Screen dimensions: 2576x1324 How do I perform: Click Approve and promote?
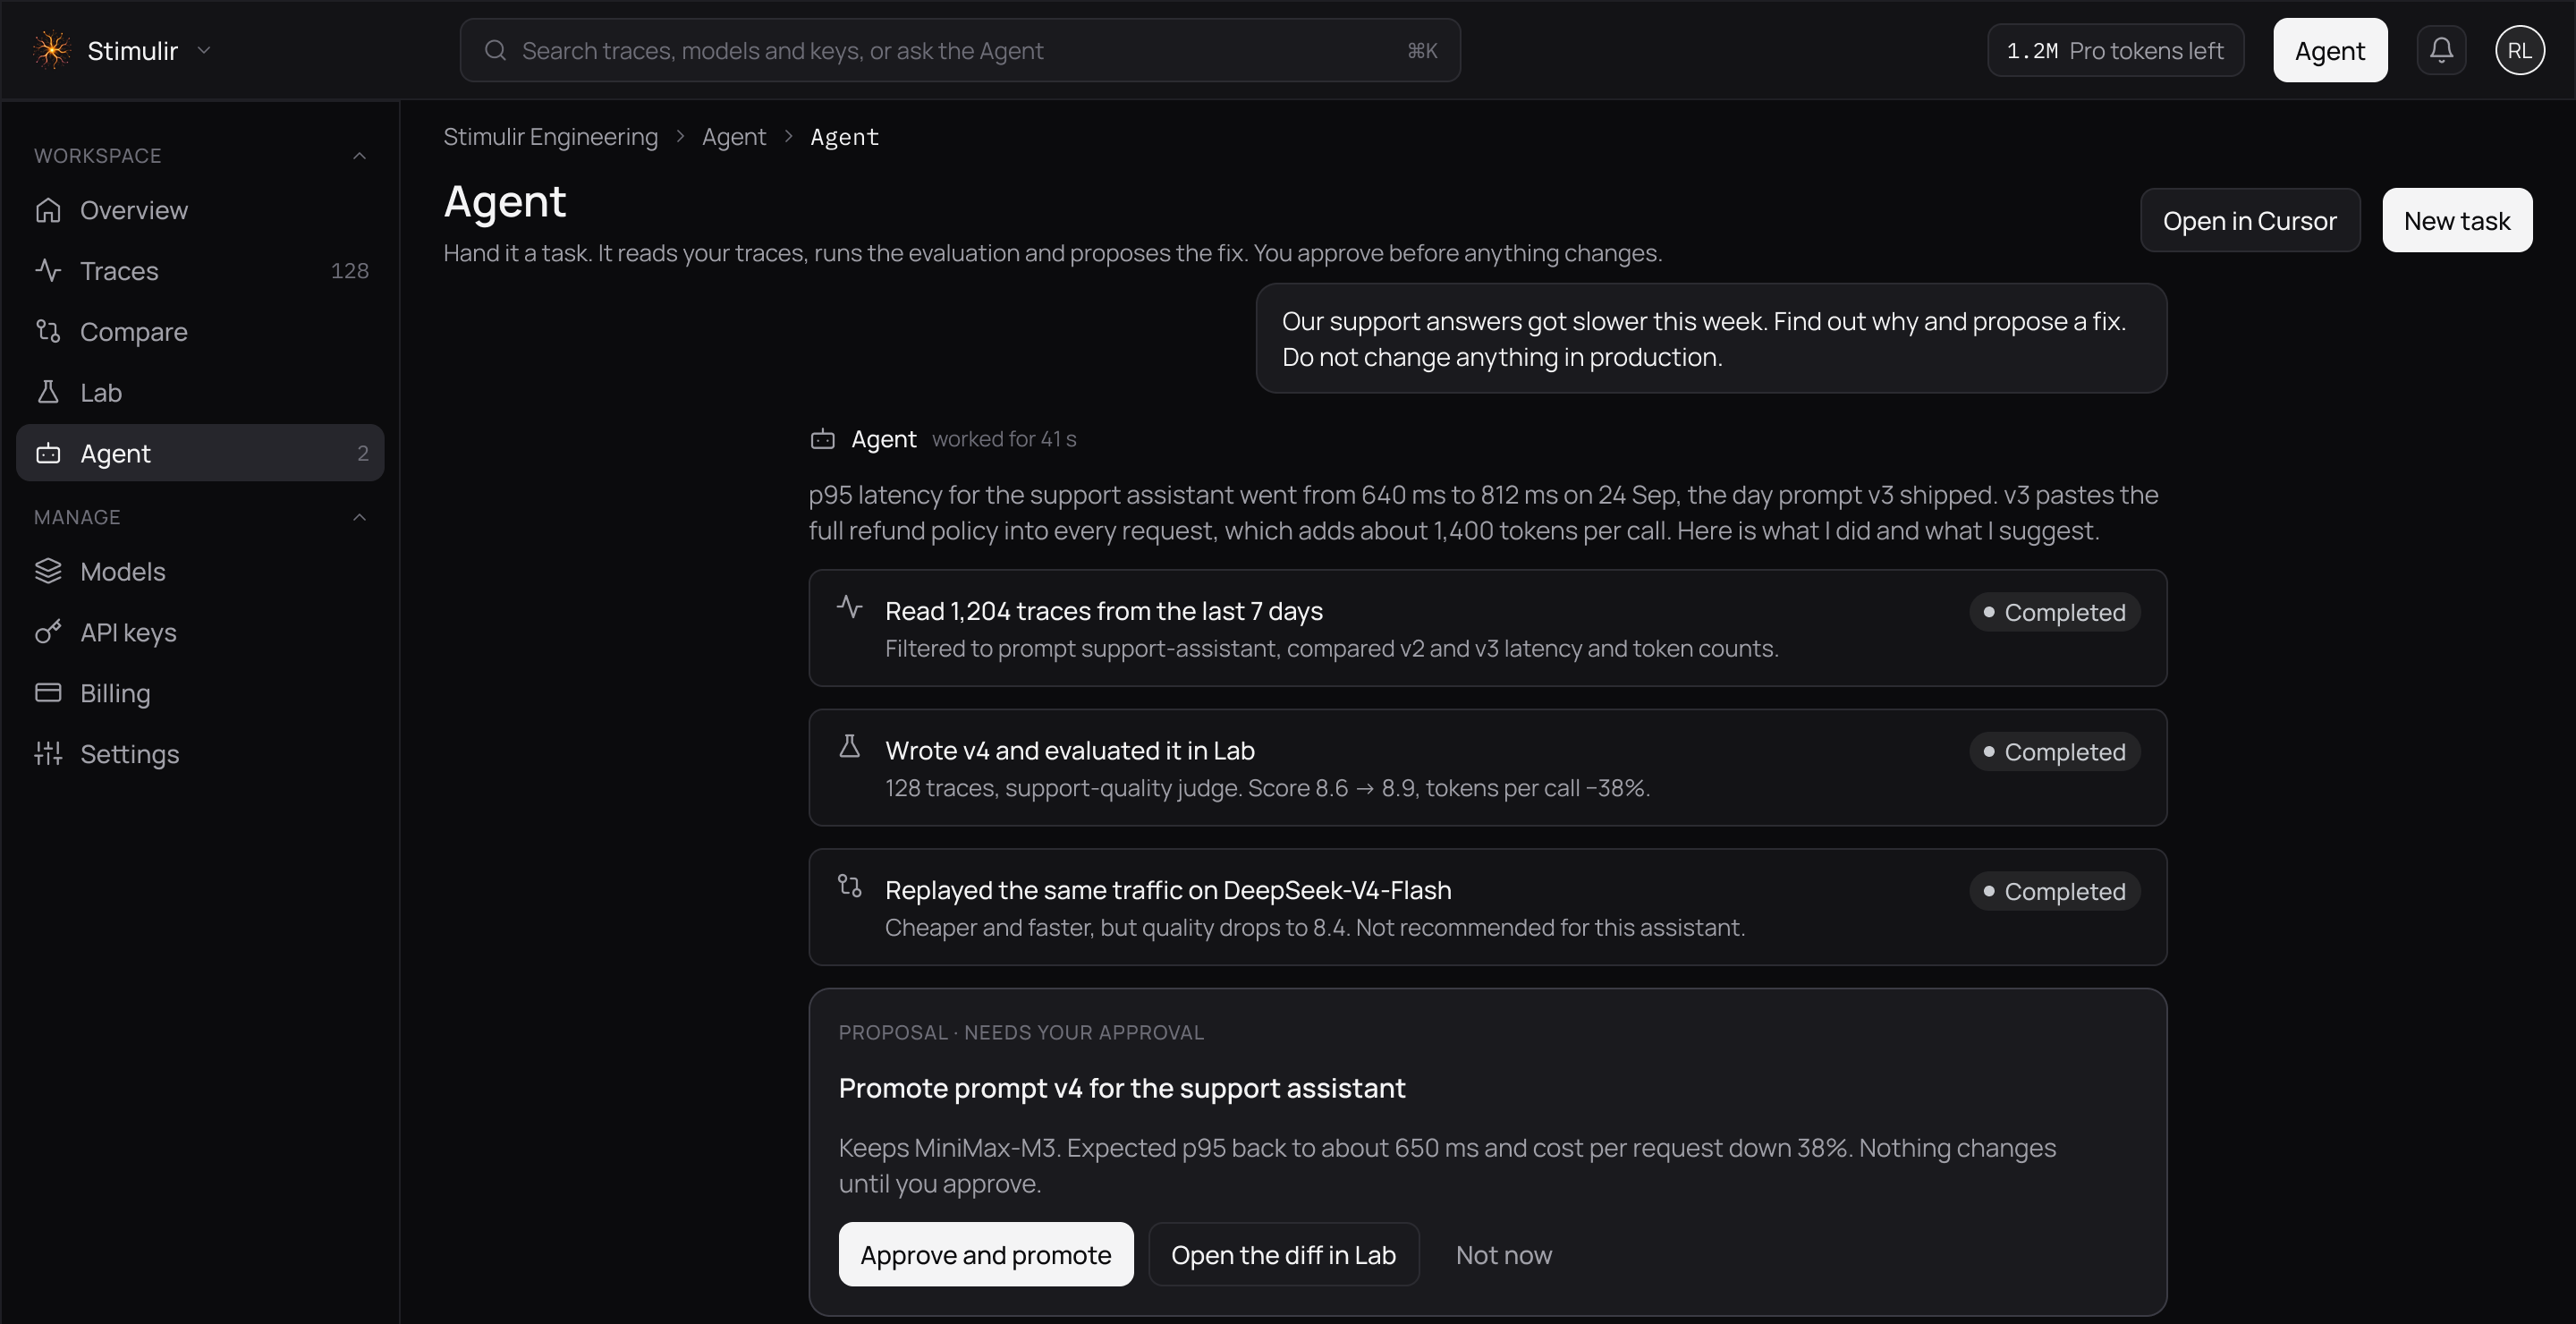point(986,1254)
